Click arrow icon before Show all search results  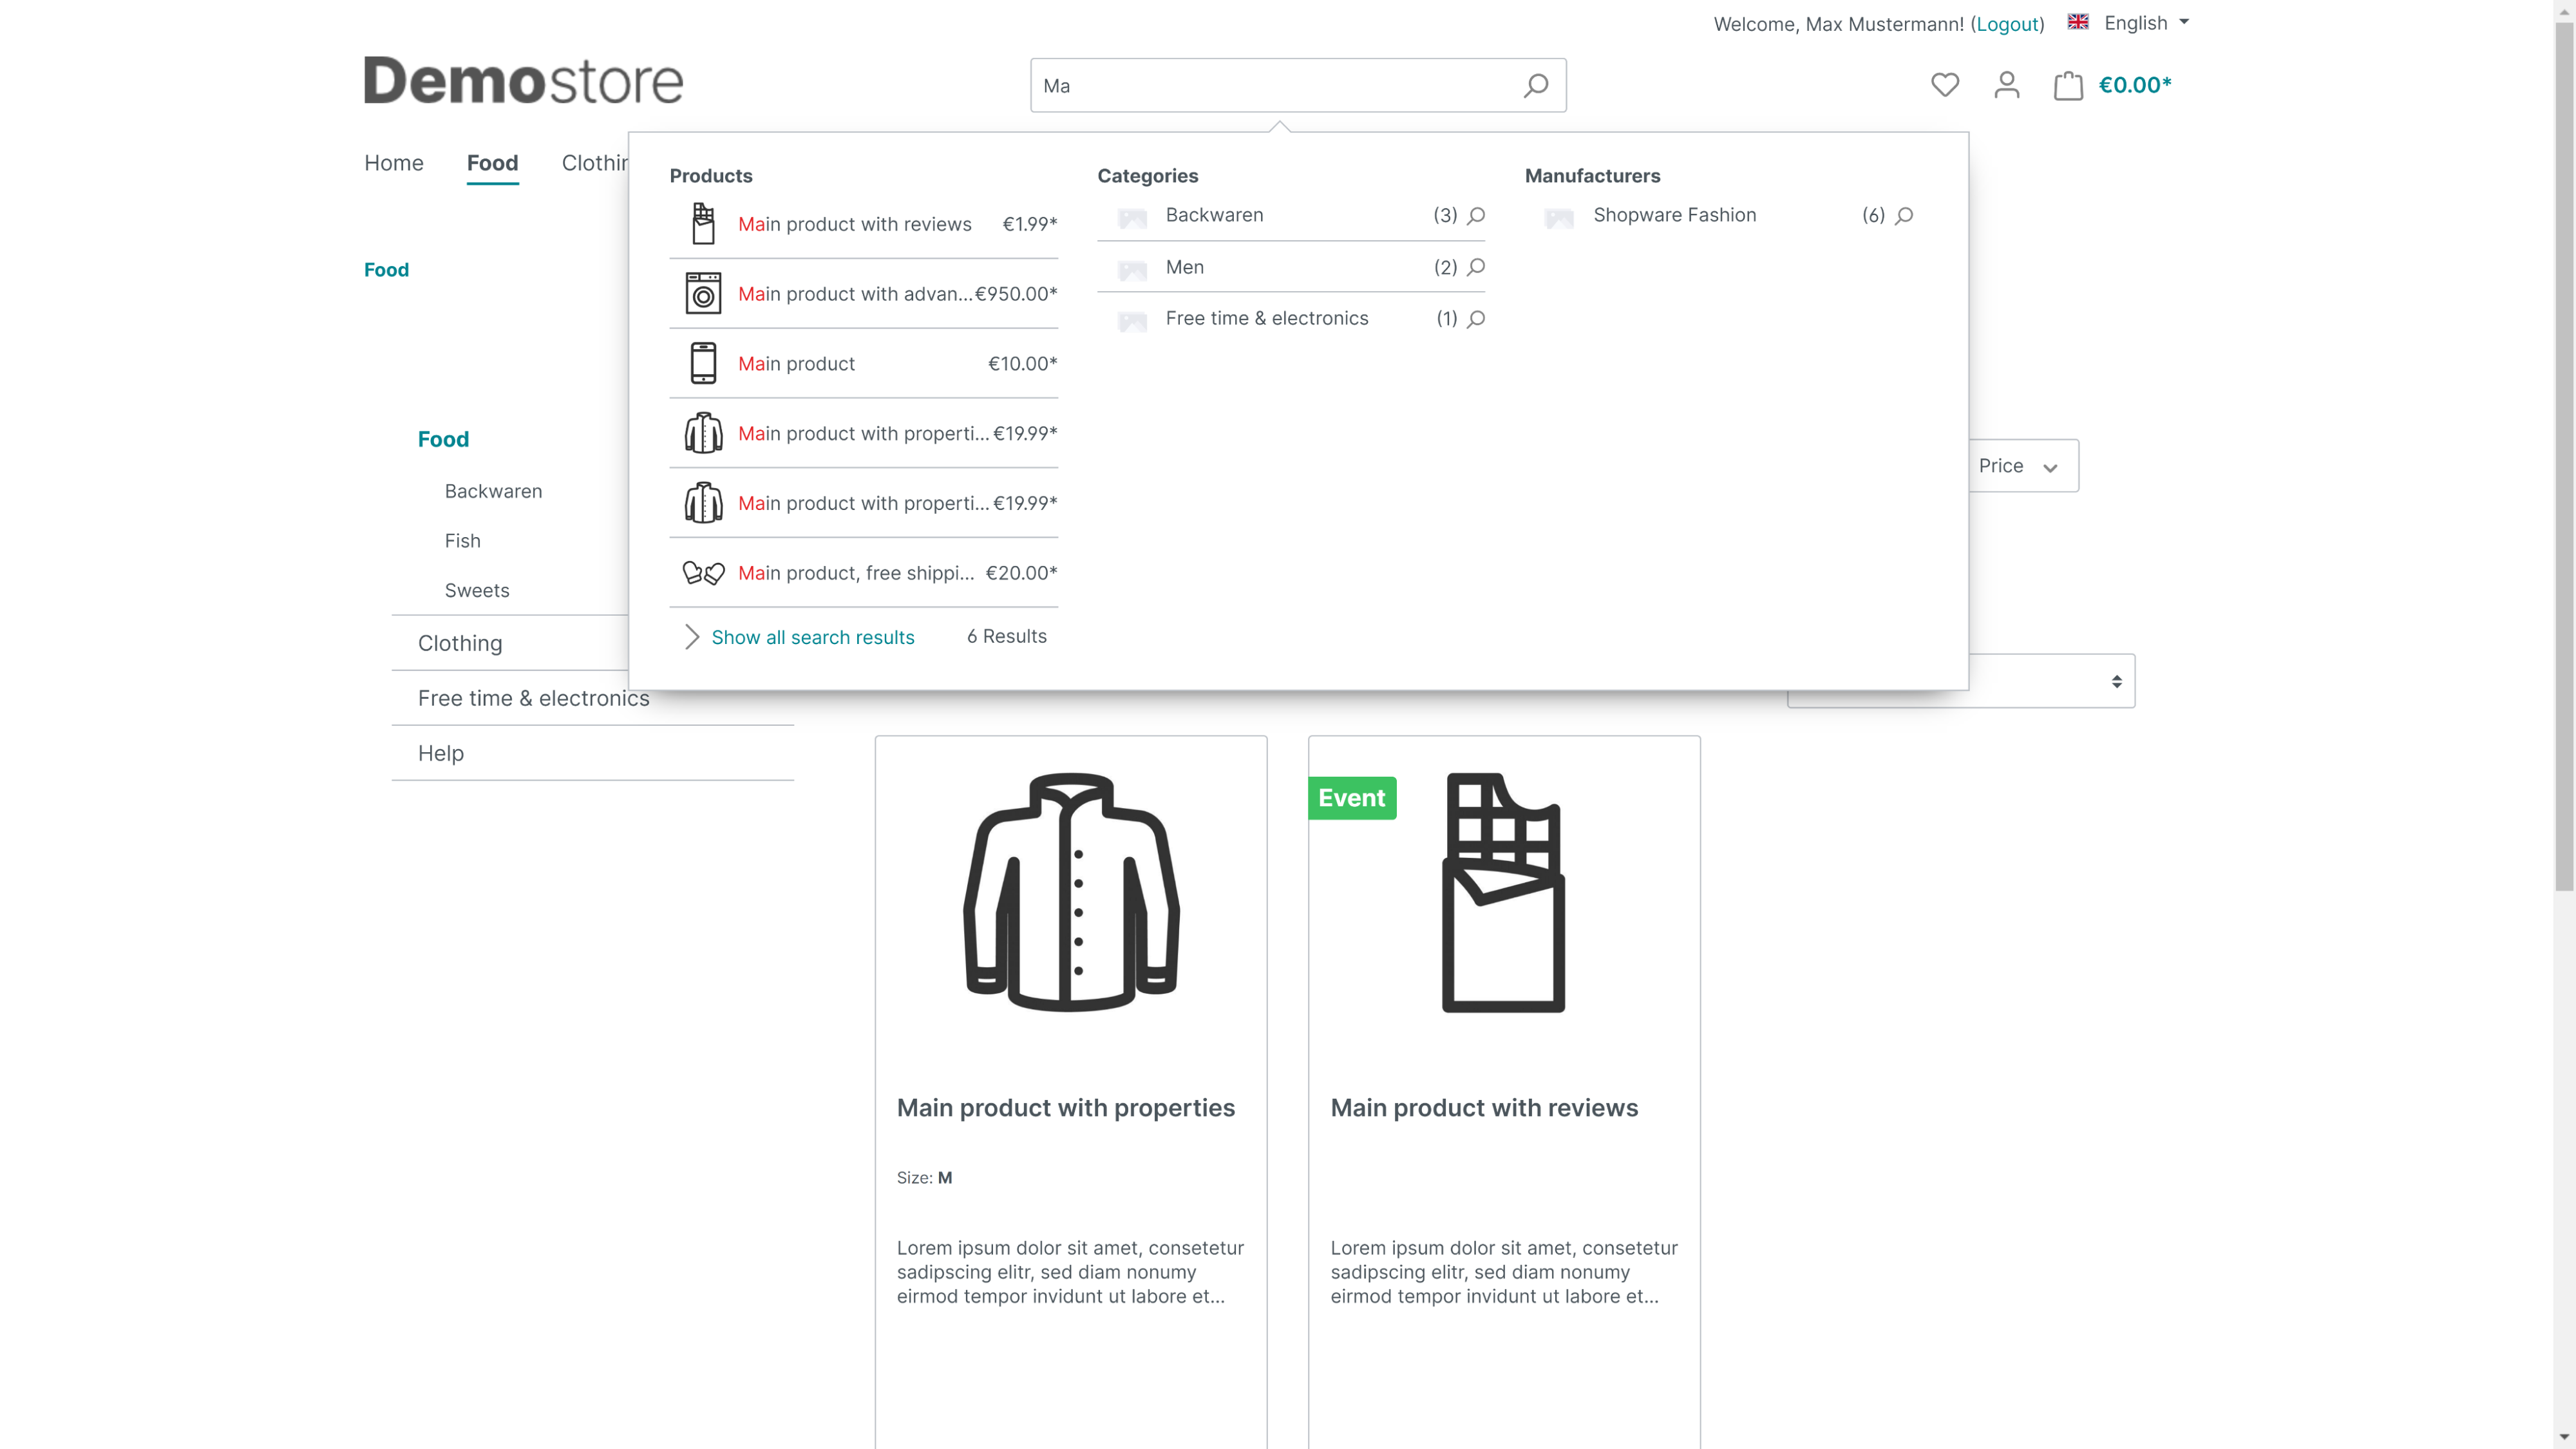click(x=691, y=637)
